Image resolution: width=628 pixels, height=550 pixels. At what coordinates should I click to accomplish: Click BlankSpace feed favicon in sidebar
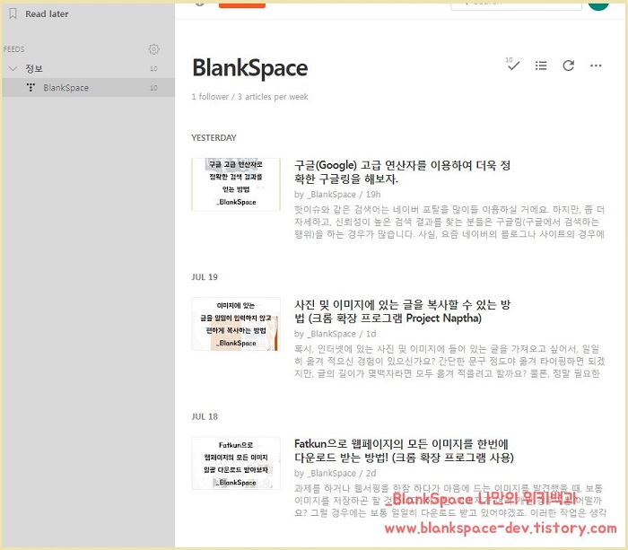(31, 87)
